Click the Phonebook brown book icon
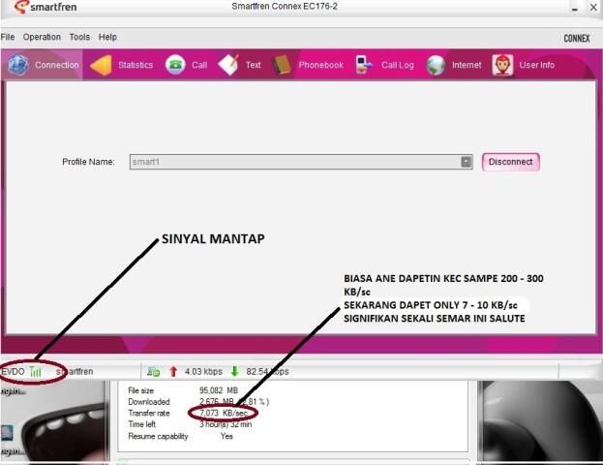 (x=282, y=65)
